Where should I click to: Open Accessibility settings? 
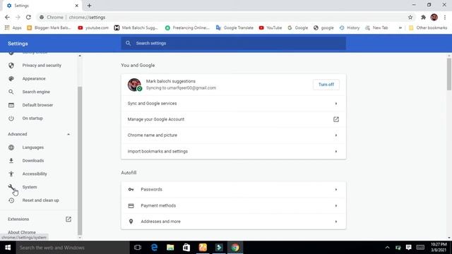(x=35, y=174)
